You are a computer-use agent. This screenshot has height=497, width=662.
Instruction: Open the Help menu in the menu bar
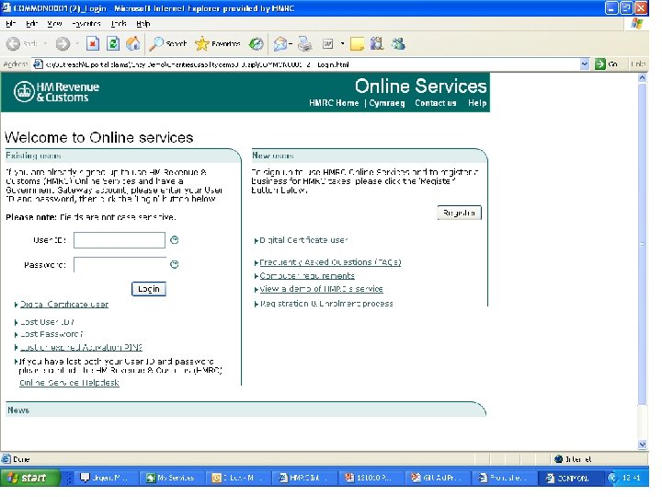(x=143, y=24)
